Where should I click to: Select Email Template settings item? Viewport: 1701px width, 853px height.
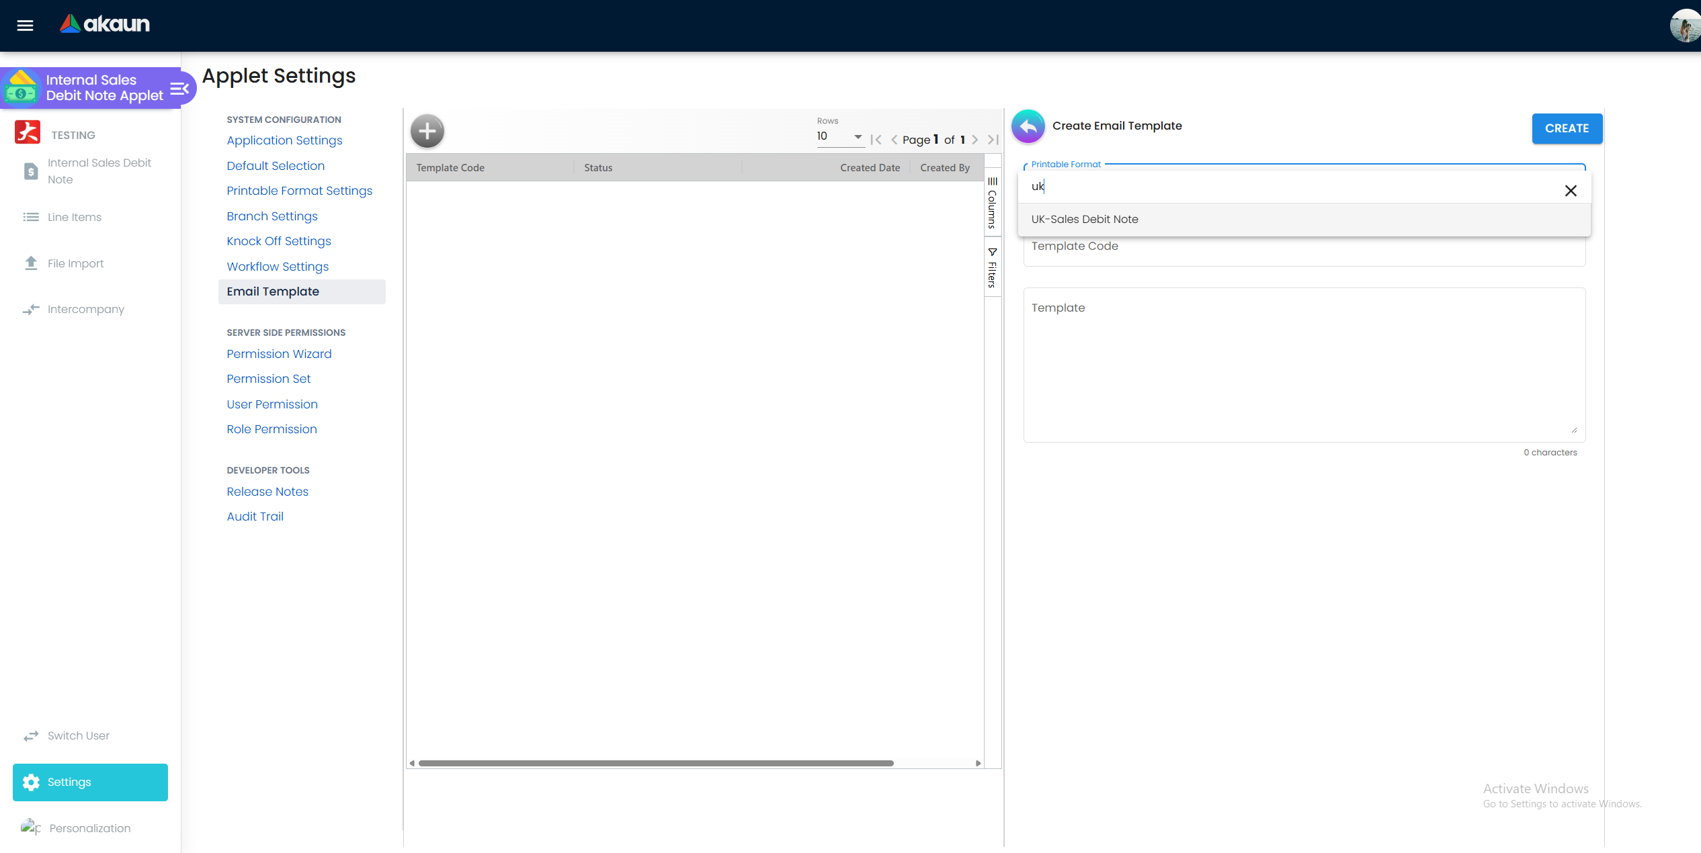tap(302, 291)
